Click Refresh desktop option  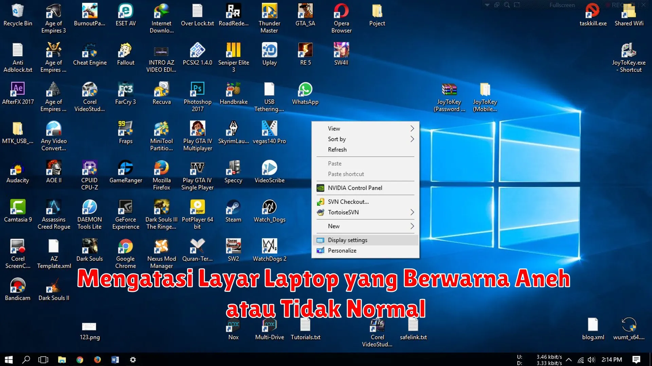click(x=337, y=149)
